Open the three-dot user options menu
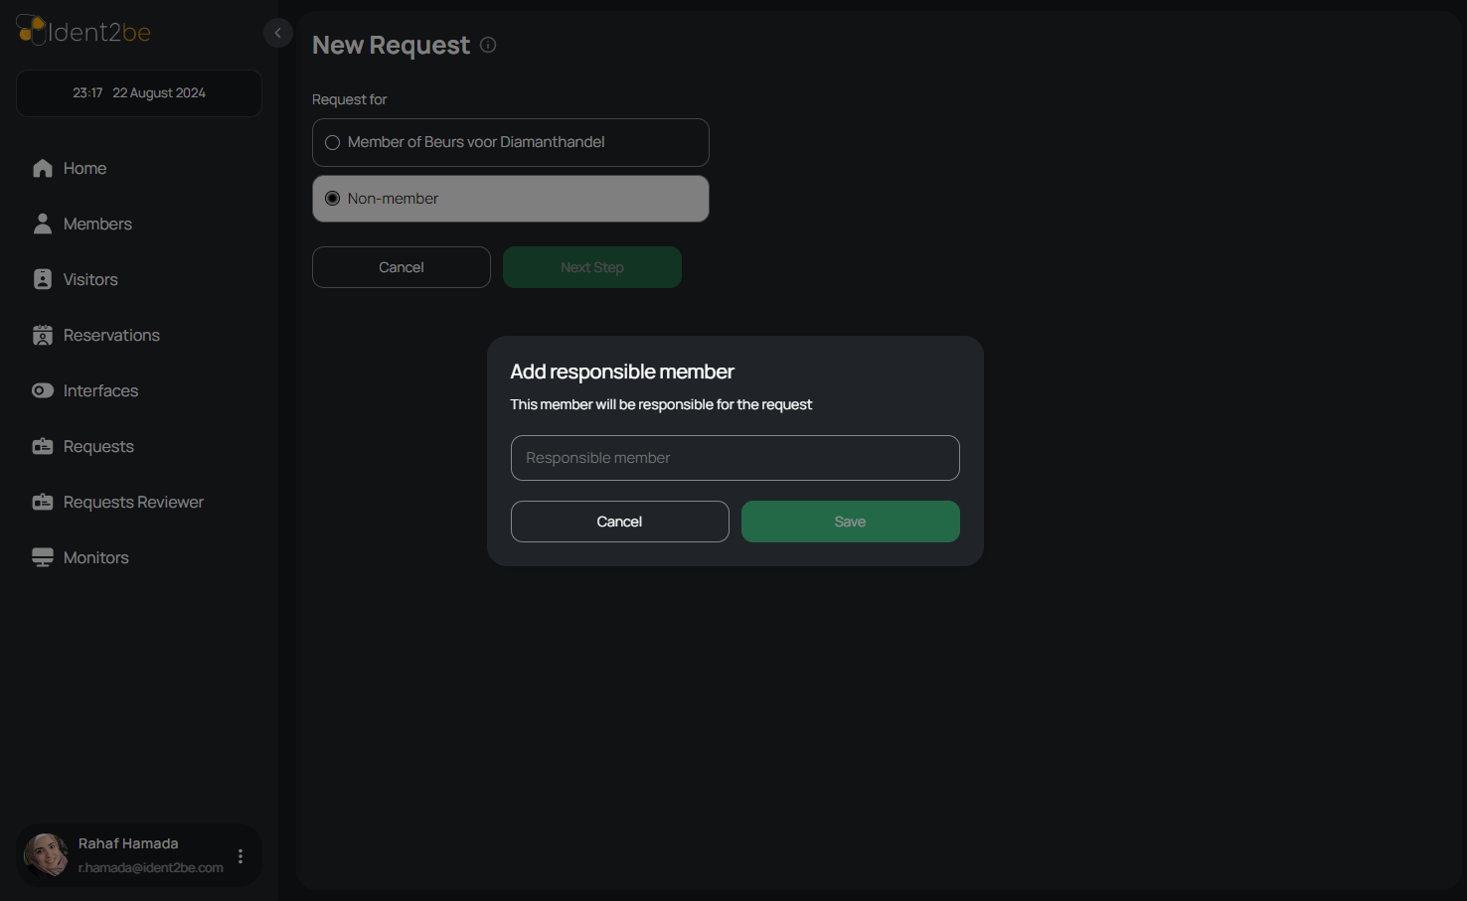The height and width of the screenshot is (901, 1467). point(241,856)
